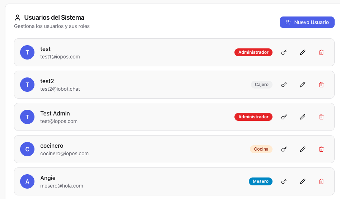340x199 pixels.
Task: Edit Test Admin with pencil icon
Action: [303, 117]
